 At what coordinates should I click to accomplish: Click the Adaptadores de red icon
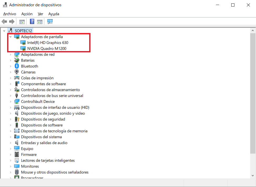tap(17, 54)
